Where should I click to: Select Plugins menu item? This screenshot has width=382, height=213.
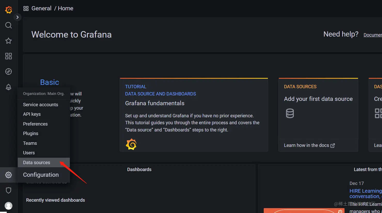(x=44, y=134)
